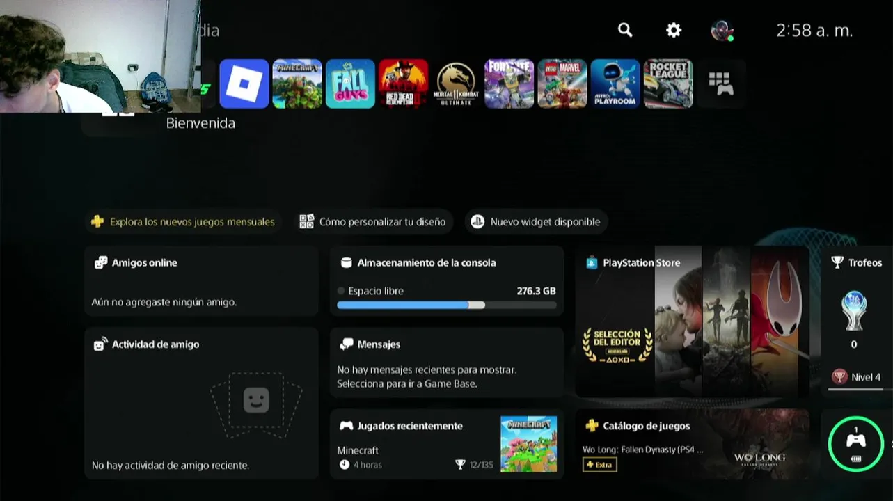This screenshot has height=501, width=893.
Task: Open Almacenamiento de la consola widget
Action: pos(447,281)
